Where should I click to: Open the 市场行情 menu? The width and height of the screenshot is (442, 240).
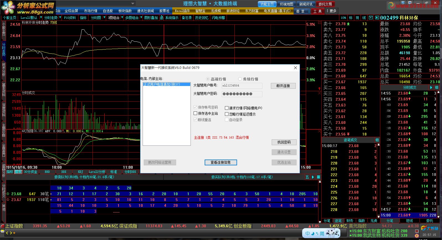click(91, 11)
